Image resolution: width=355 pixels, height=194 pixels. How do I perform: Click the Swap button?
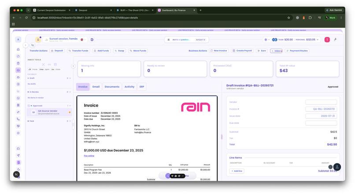tap(119, 51)
